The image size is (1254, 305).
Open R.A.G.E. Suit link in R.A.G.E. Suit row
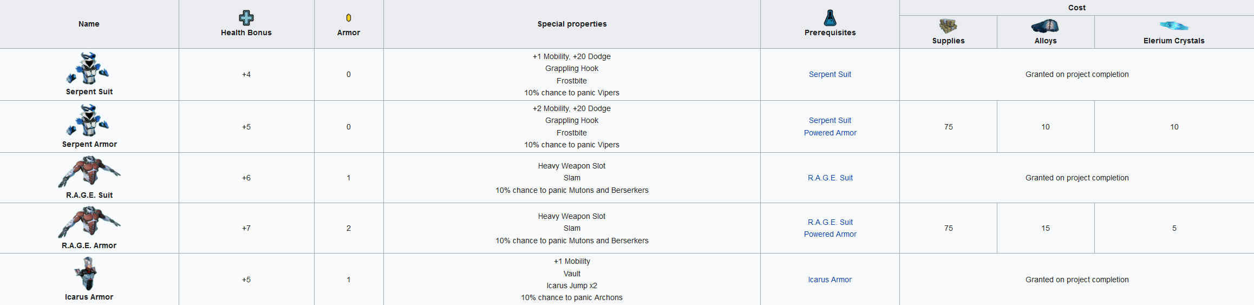point(830,178)
